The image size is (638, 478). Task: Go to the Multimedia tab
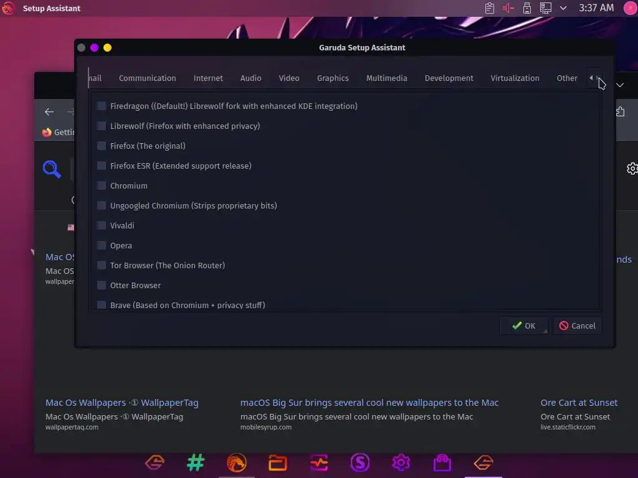(386, 78)
